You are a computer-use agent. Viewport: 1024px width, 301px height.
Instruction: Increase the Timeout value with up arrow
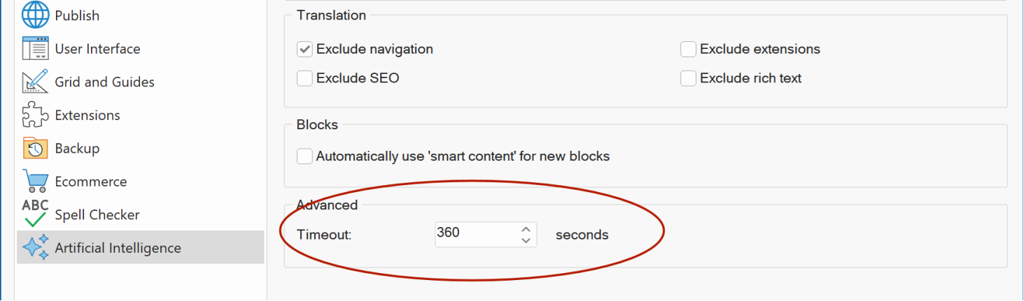[526, 229]
